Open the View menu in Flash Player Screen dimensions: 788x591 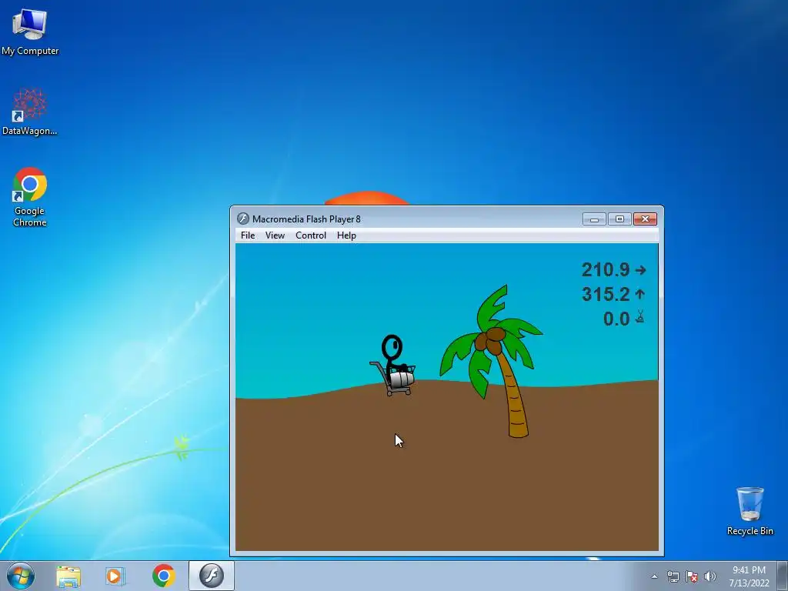point(275,235)
